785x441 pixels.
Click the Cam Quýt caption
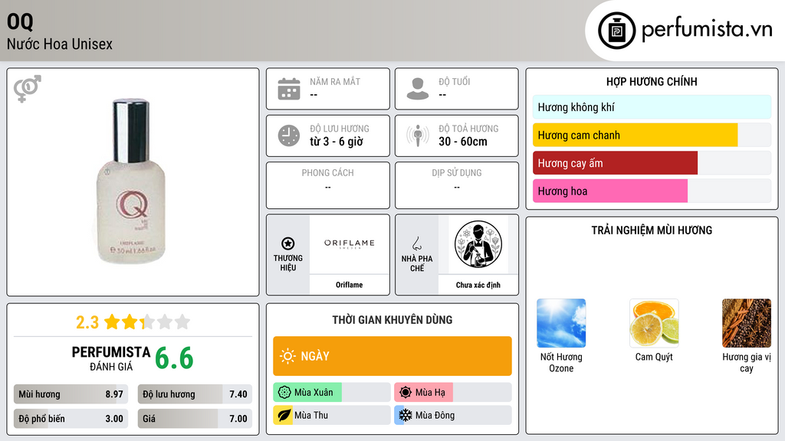654,357
